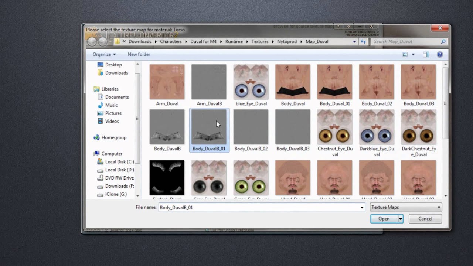This screenshot has width=473, height=266.
Task: Click navigation pane scrollbar down arrow
Action: pyautogui.click(x=137, y=196)
